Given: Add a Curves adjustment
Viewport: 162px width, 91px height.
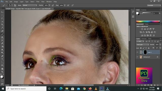Looking at the screenshot, I should (148, 29).
